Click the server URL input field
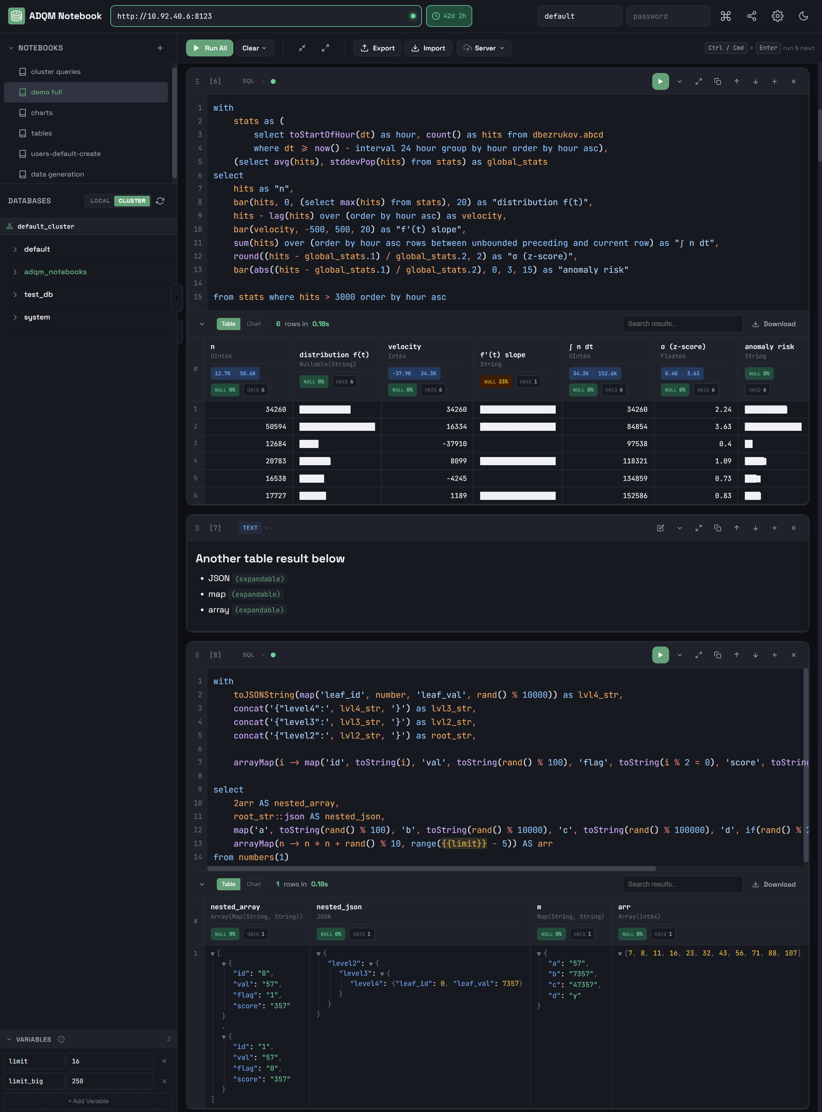The width and height of the screenshot is (822, 1112). (266, 15)
